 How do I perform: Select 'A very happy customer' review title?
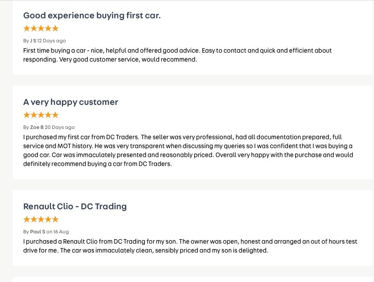[70, 102]
